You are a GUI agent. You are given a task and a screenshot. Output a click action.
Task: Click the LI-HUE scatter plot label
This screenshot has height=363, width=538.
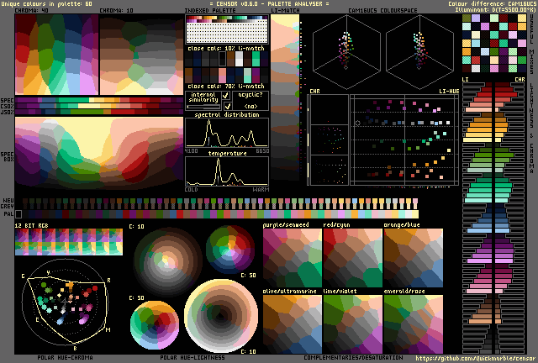pos(449,92)
